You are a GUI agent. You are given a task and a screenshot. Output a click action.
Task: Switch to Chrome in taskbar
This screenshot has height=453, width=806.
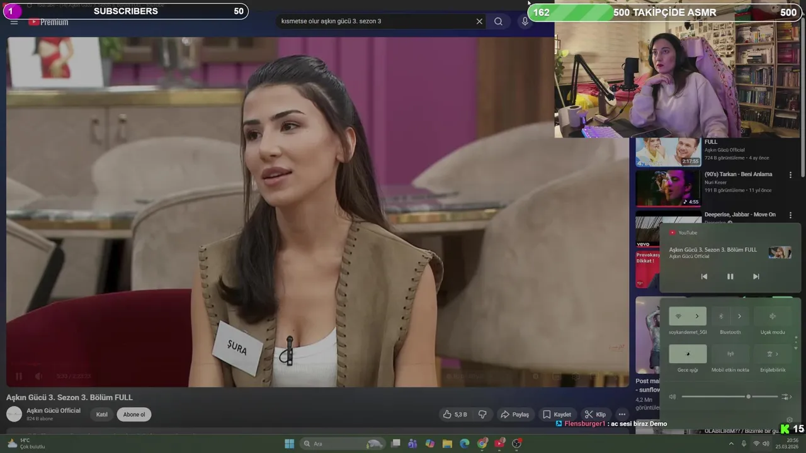tap(482, 444)
